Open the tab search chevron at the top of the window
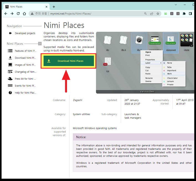Viewport: 196px width, 181px height. pos(176,5)
